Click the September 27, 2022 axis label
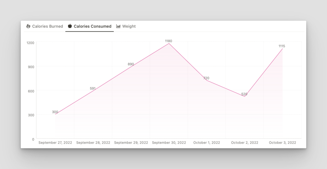The image size is (327, 169). click(55, 143)
